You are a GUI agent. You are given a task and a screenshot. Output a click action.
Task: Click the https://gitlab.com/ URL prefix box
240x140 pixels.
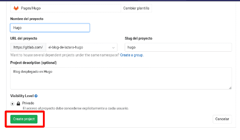(28, 47)
